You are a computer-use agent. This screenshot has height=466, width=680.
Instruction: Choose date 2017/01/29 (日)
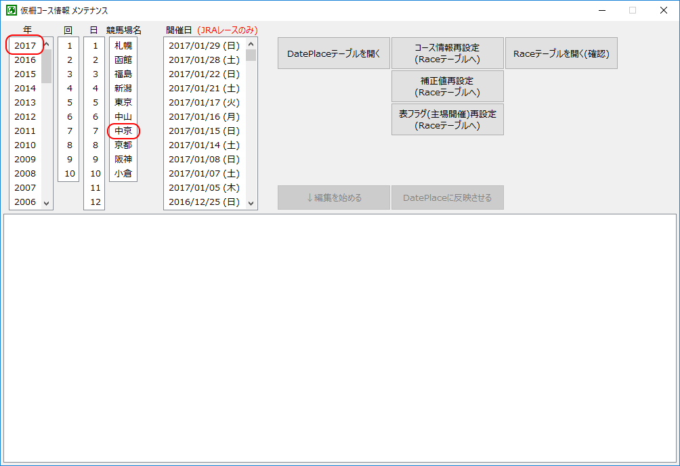(205, 45)
